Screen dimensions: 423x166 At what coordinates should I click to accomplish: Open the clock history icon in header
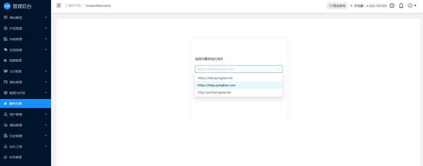coord(392,6)
